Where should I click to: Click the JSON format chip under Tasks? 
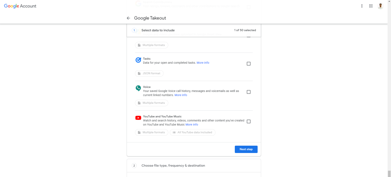click(x=149, y=73)
